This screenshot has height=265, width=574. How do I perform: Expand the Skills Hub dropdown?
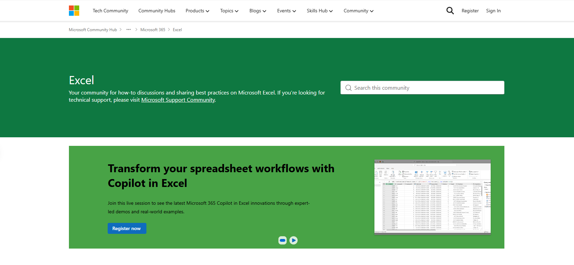[x=320, y=11]
